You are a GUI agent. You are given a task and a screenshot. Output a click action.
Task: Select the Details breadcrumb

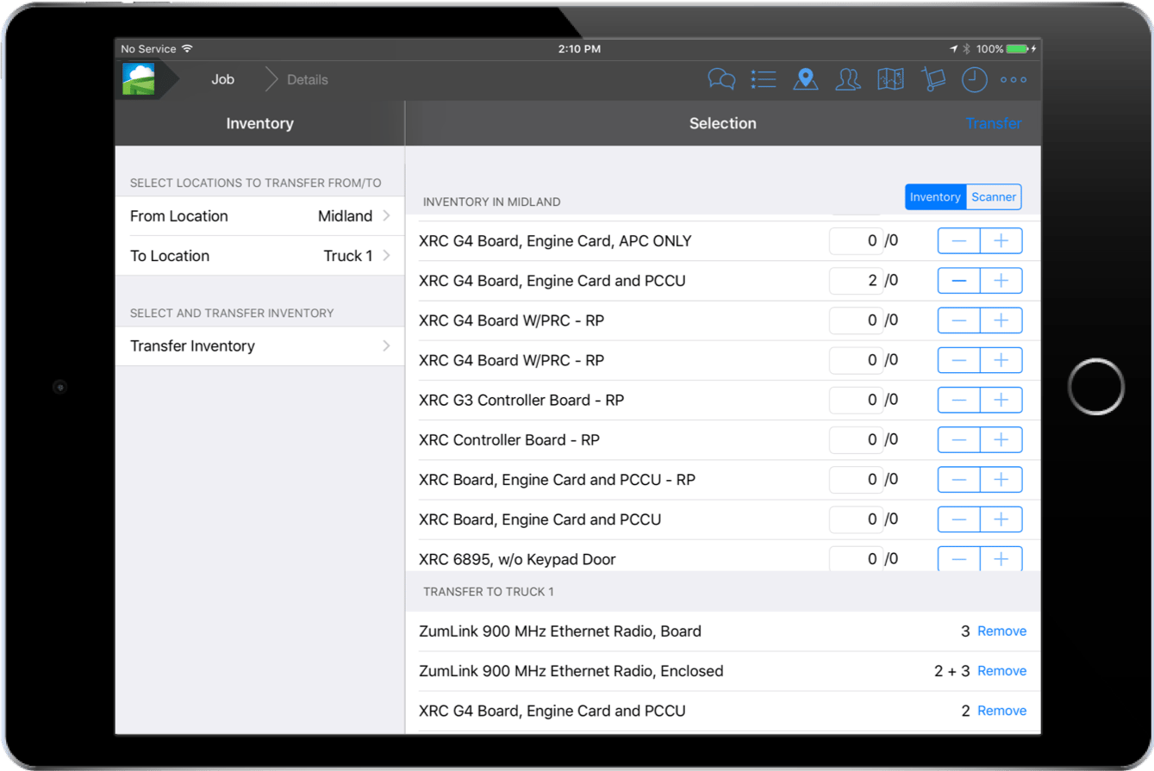(x=307, y=80)
